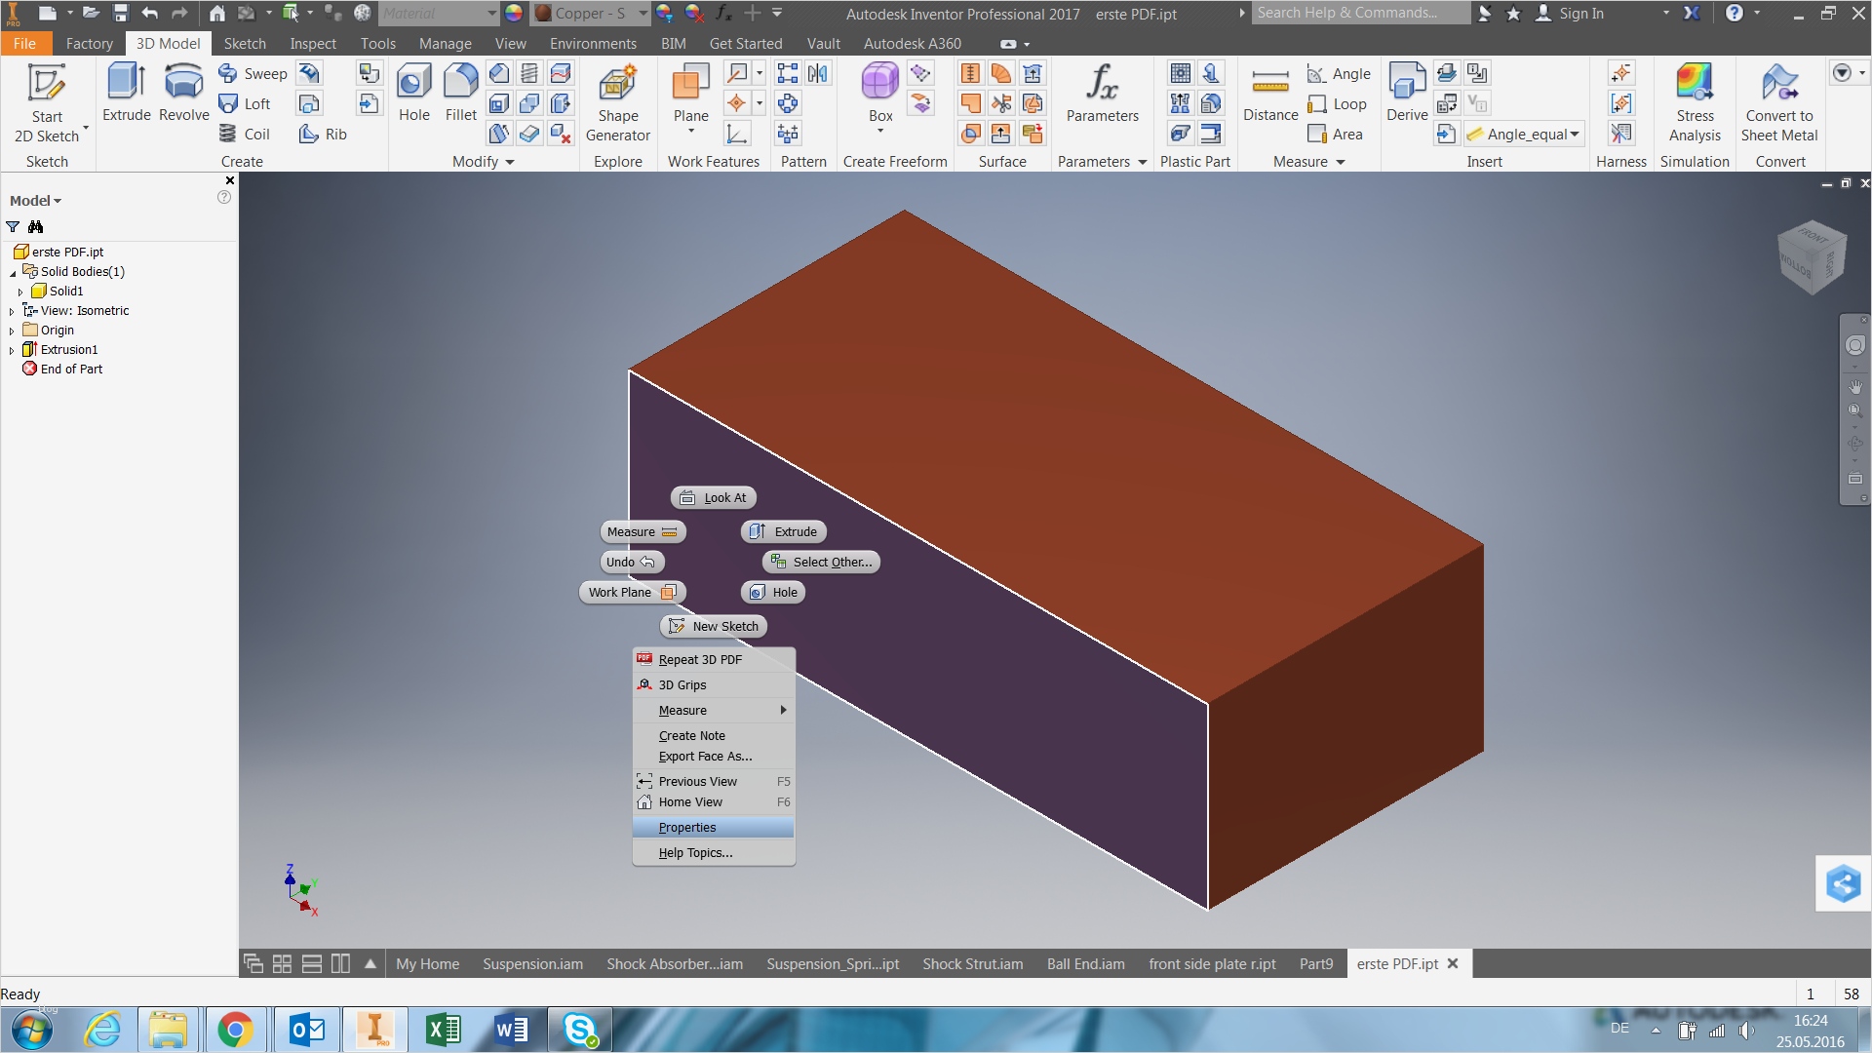The image size is (1872, 1053).
Task: Switch to the Sketch ribbon tab
Action: pos(244,44)
